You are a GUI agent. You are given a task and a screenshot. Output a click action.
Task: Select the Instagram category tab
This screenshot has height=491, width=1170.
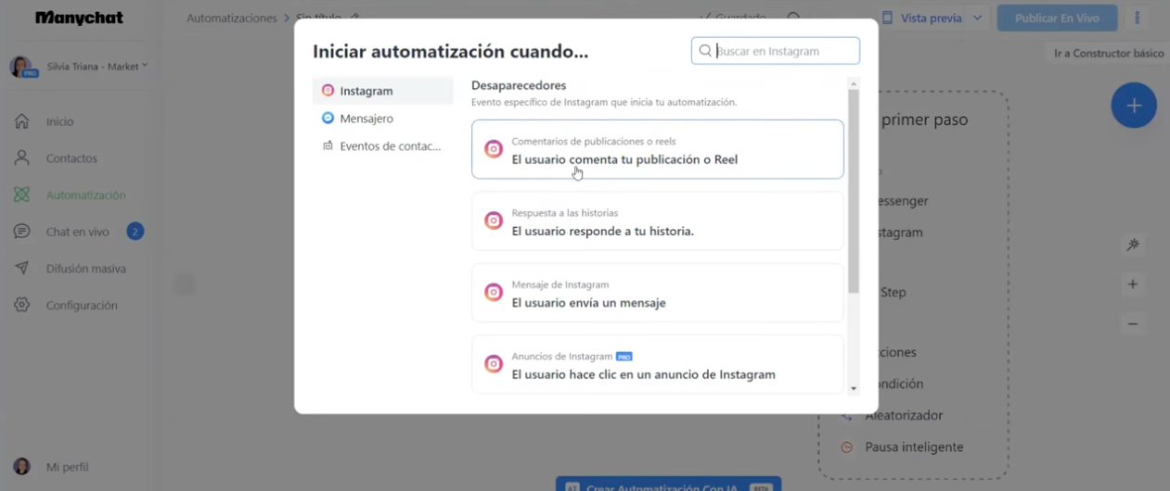pyautogui.click(x=383, y=91)
